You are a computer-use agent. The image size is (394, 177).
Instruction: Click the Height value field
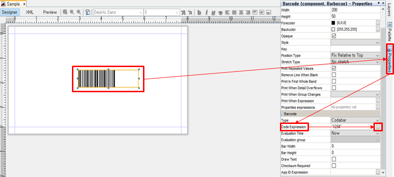[x=355, y=16]
